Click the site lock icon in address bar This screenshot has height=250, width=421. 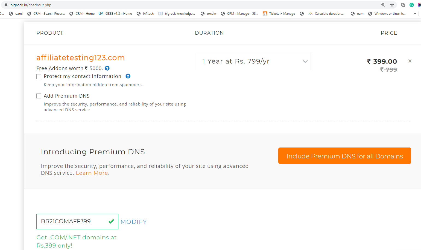coord(6,5)
